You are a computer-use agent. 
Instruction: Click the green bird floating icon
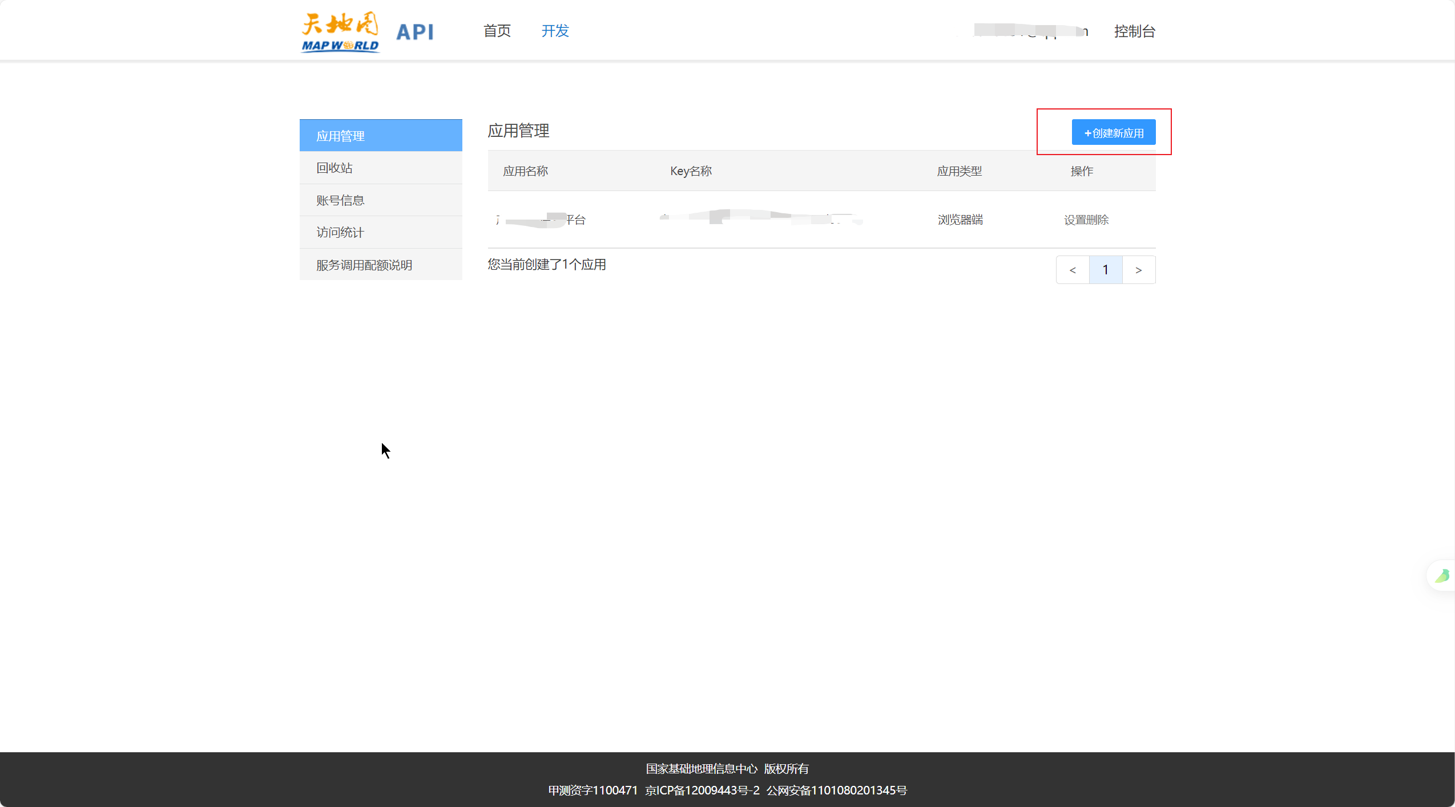coord(1442,575)
